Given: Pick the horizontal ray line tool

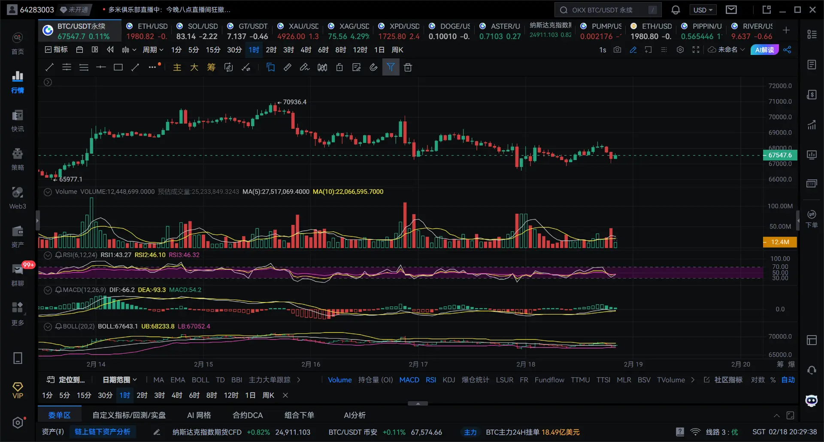Looking at the screenshot, I should 101,67.
